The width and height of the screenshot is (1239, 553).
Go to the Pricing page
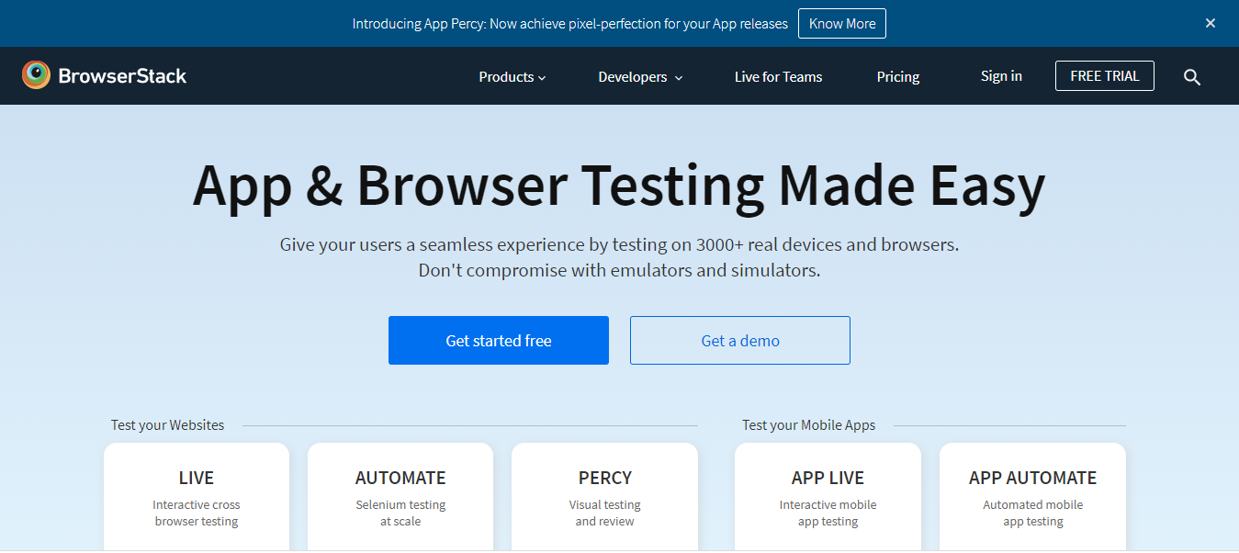point(898,77)
